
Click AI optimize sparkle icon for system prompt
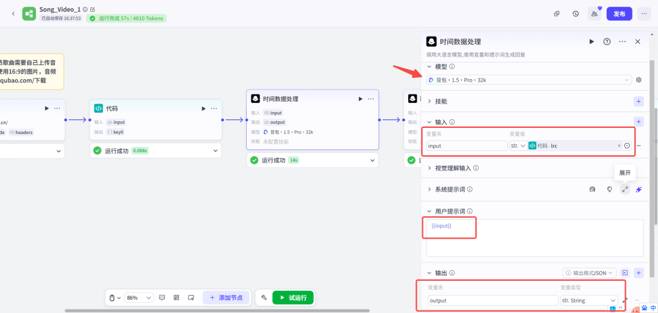pyautogui.click(x=639, y=189)
